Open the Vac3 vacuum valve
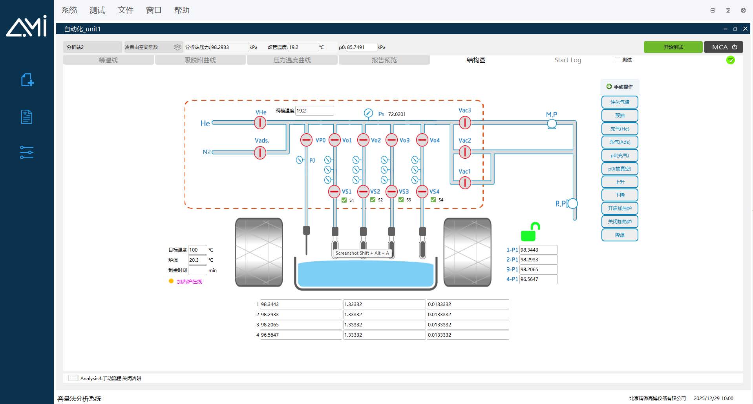 [x=465, y=123]
